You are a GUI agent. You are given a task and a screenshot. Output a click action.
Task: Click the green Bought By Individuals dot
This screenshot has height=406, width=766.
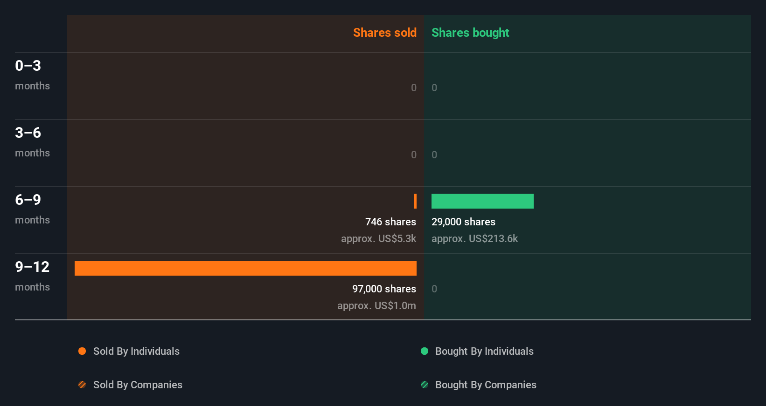[425, 351]
